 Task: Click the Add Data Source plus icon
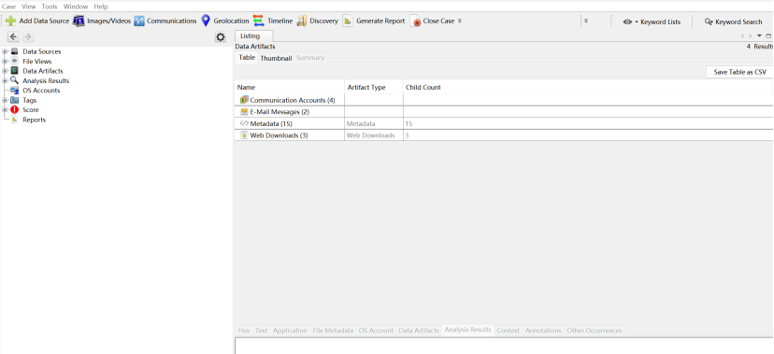coord(11,21)
